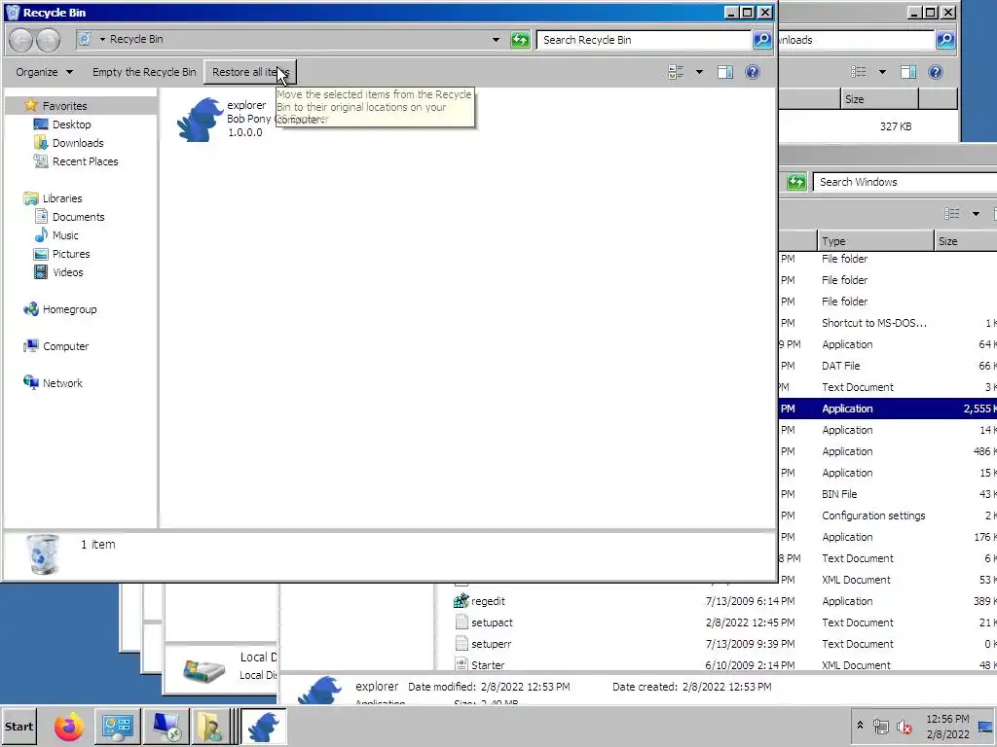Select the Configuration settings row
The width and height of the screenshot is (997, 747).
888,516
